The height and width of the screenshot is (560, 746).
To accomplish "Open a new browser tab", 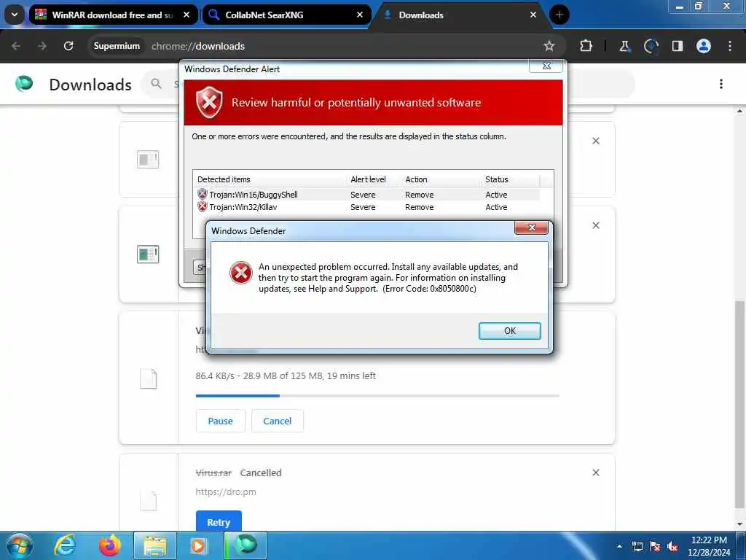I will [x=559, y=15].
